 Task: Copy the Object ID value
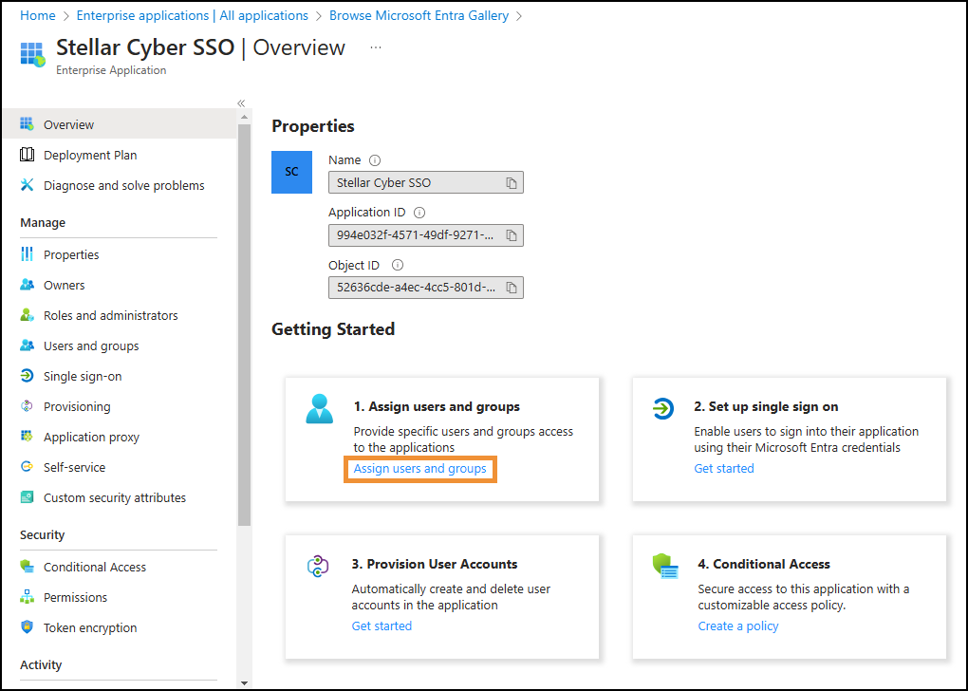(x=511, y=288)
